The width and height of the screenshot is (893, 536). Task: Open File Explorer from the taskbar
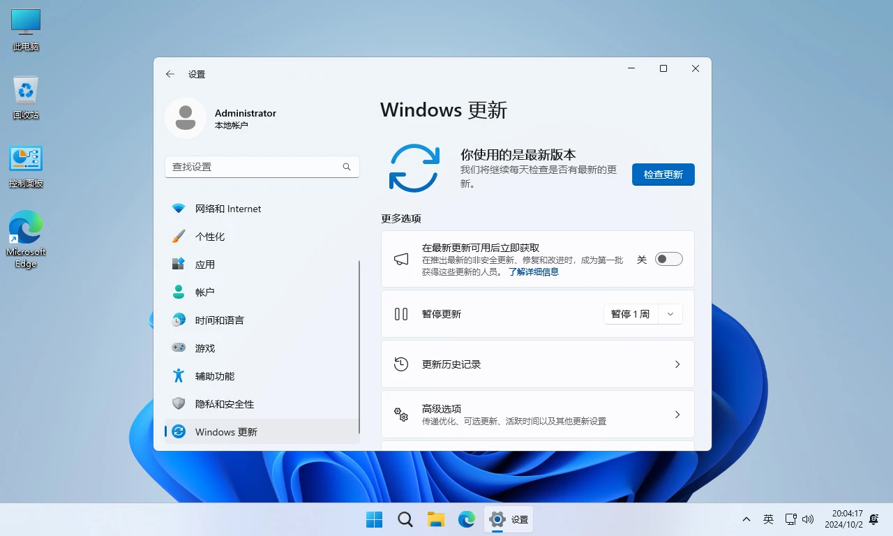436,519
